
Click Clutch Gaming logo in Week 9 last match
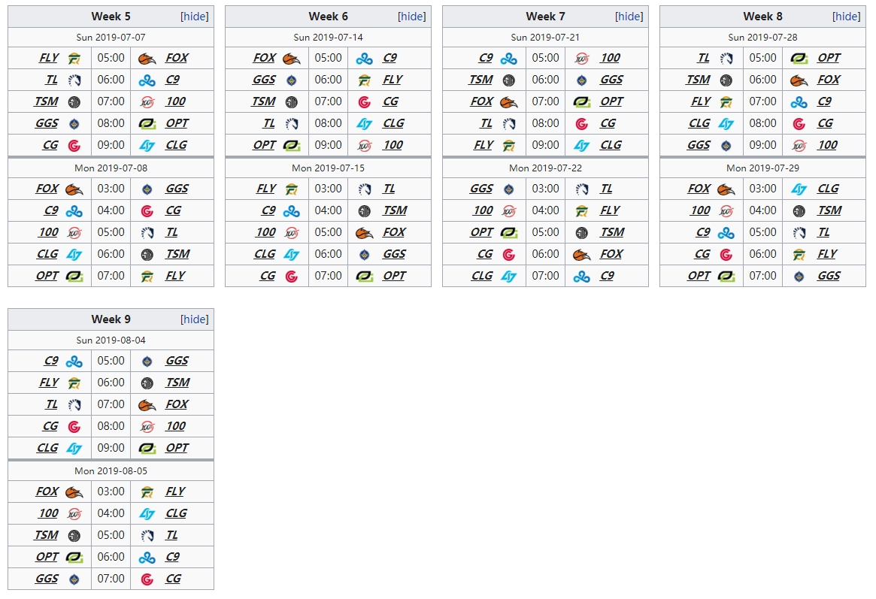click(x=147, y=579)
